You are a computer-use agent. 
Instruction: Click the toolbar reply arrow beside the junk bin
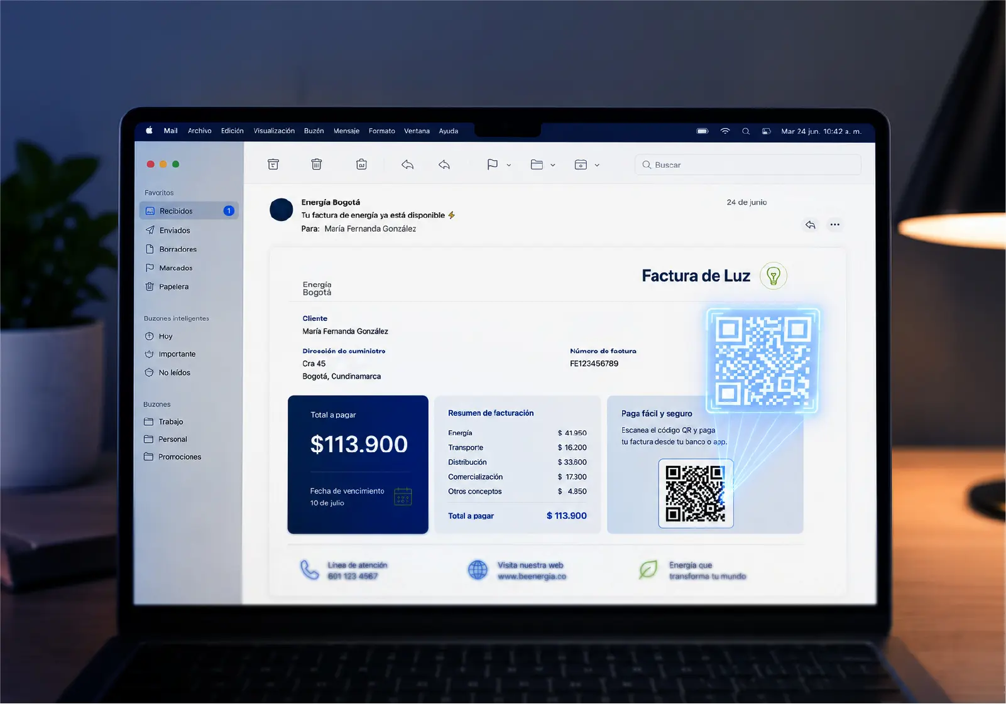[x=408, y=165]
